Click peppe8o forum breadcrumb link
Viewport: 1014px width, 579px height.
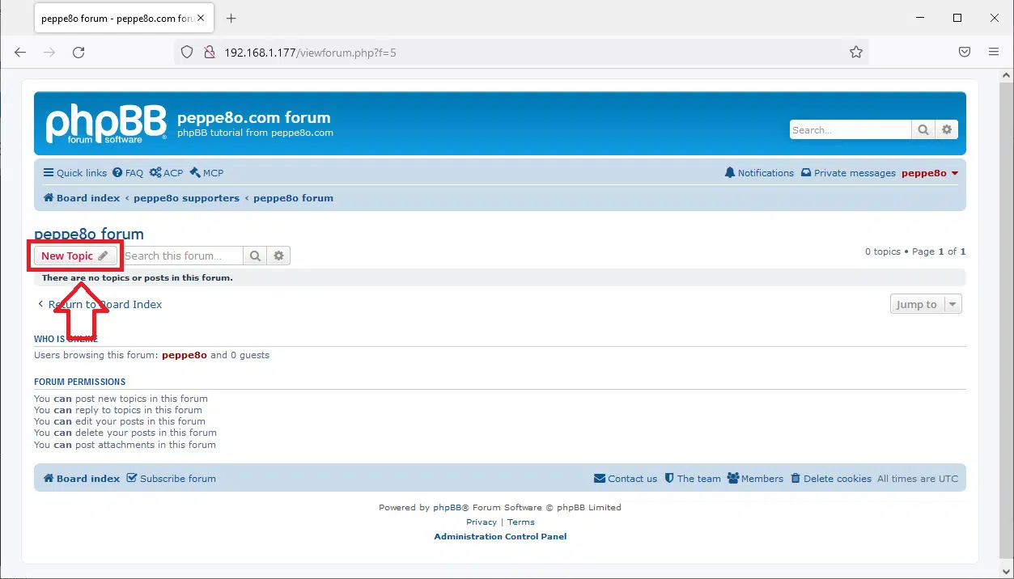(x=293, y=198)
